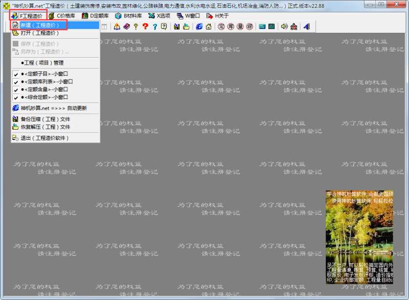Viewport: 409px width, 300px height.
Task: Click the floppy disk backup toolbar icon
Action: point(177,27)
